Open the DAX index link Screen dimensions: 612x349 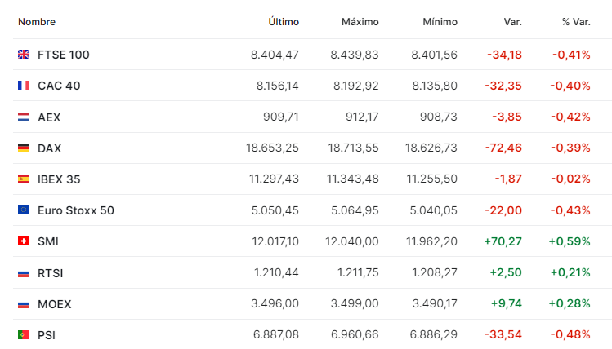(x=49, y=148)
